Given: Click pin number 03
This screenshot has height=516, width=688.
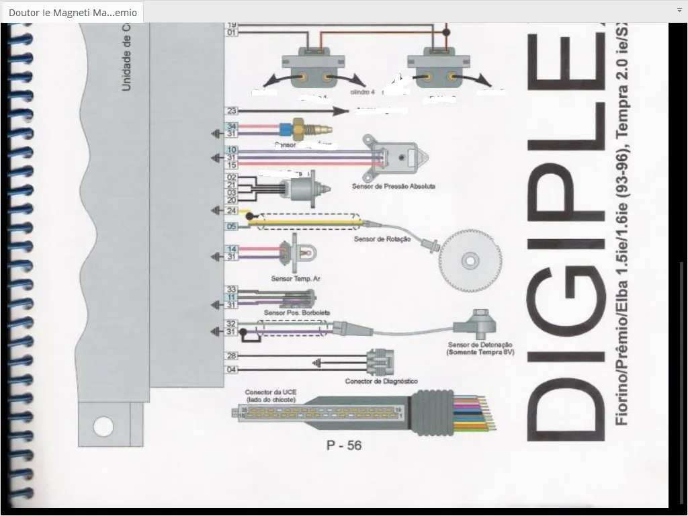Looking at the screenshot, I should point(232,193).
